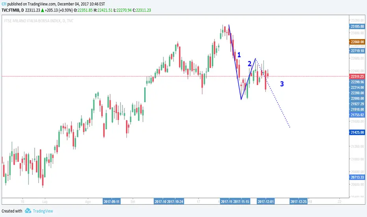Select the wave label 2 annotation
Image resolution: width=367 pixels, height=217 pixels.
250,64
